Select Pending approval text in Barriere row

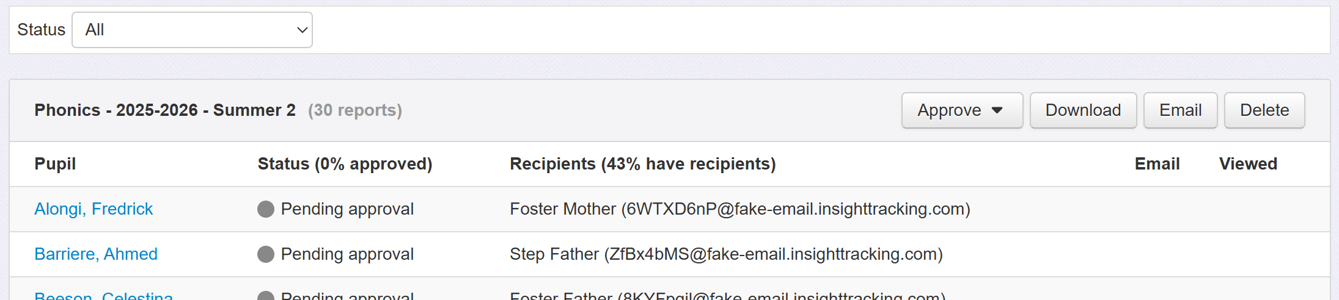click(x=347, y=254)
